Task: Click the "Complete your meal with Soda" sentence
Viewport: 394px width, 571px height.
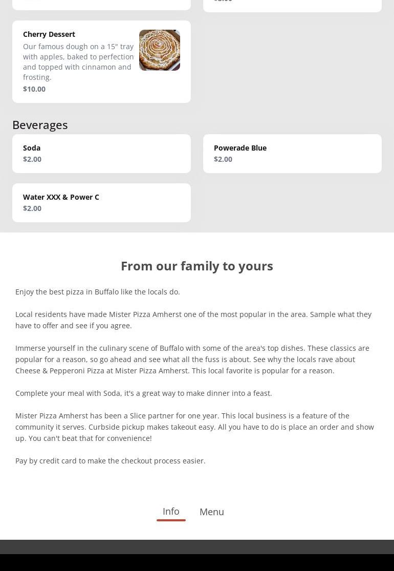Action: pos(144,393)
